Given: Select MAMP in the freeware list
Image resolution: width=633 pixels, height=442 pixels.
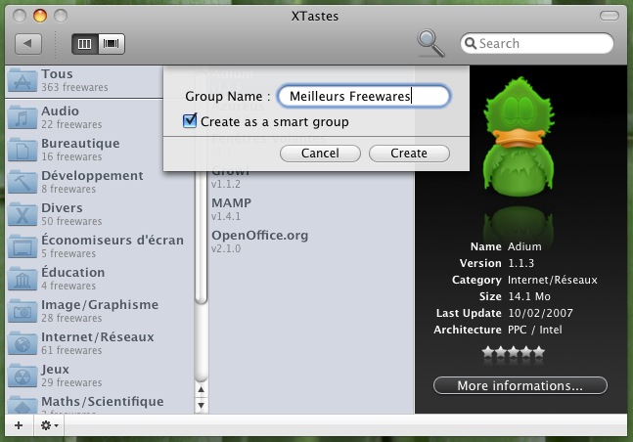Looking at the screenshot, I should [x=311, y=208].
